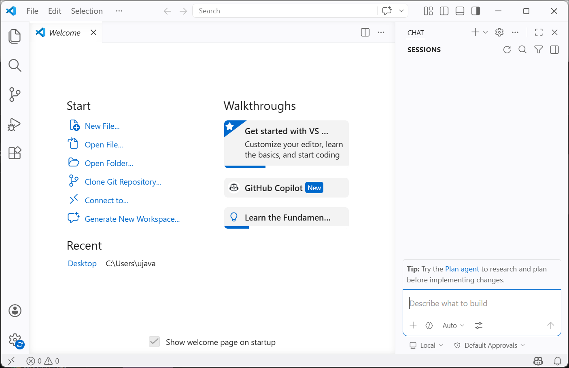Screen dimensions: 569x368
Task: Open the Auto model dropdown
Action: [453, 326]
